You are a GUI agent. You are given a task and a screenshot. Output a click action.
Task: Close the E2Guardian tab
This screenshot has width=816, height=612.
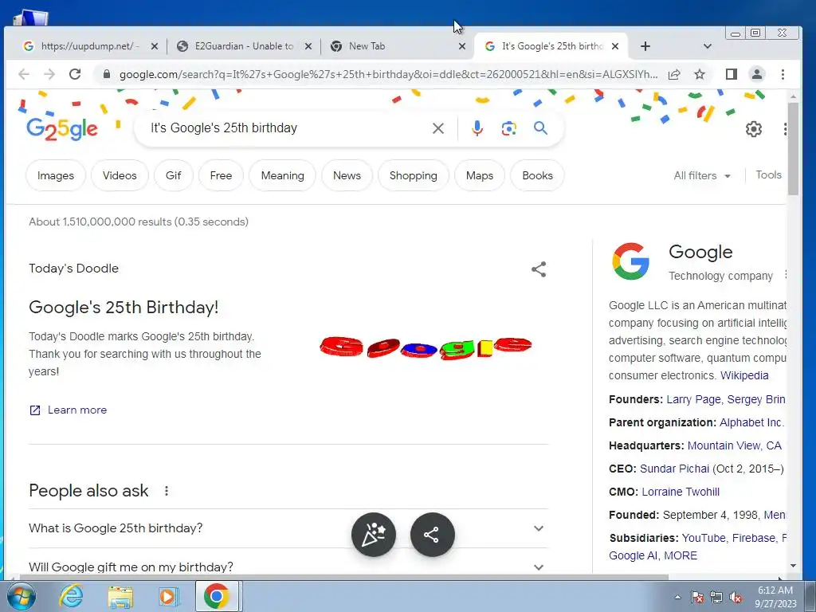[308, 46]
